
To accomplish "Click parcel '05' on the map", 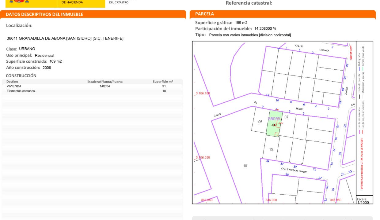I will click(260, 122).
